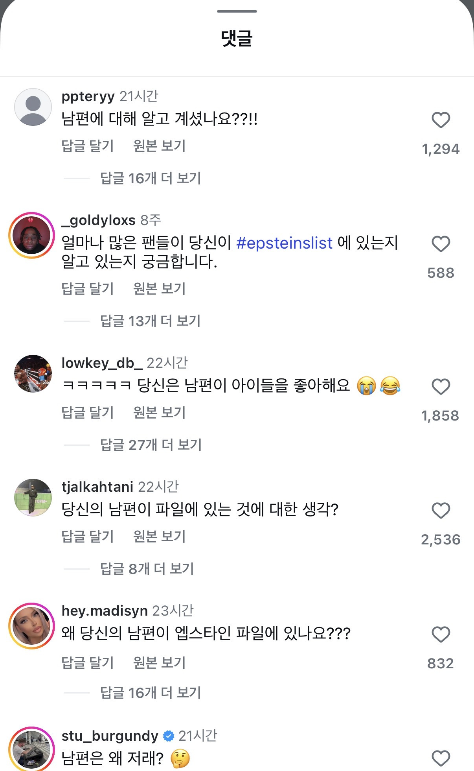Reply to hey.madisyn's comment
474x771 pixels.
tap(88, 663)
